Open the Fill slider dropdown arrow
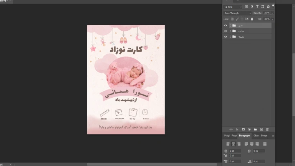 [272, 19]
